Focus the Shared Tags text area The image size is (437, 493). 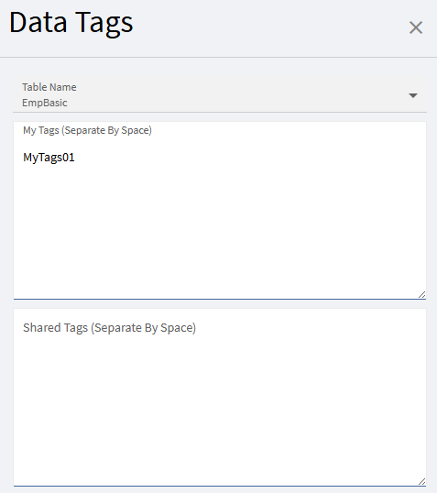click(220, 397)
